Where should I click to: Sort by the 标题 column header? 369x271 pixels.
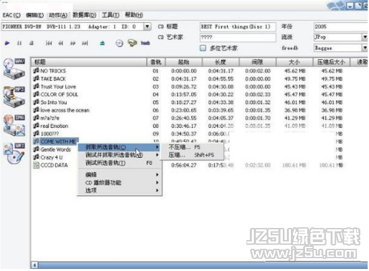(x=89, y=62)
